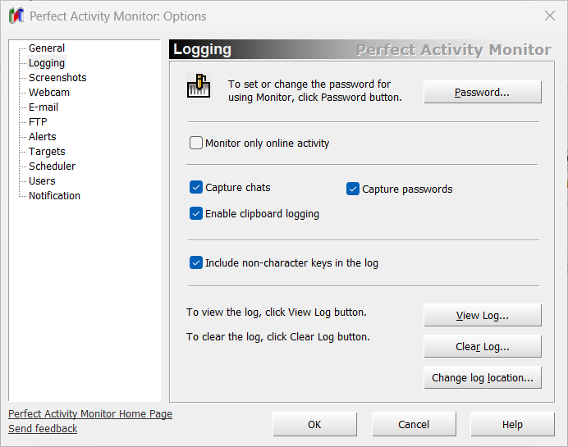Open the Screenshots settings page
This screenshot has width=568, height=447.
(x=57, y=78)
